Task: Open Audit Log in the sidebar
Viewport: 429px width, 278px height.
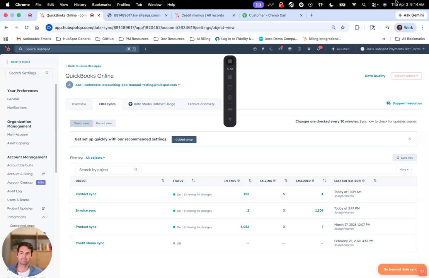Action: (15, 192)
